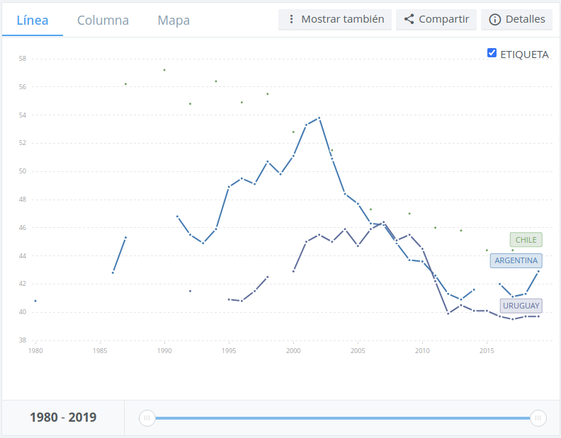Click the info icon in Detalles
This screenshot has width=561, height=438.
(x=495, y=20)
